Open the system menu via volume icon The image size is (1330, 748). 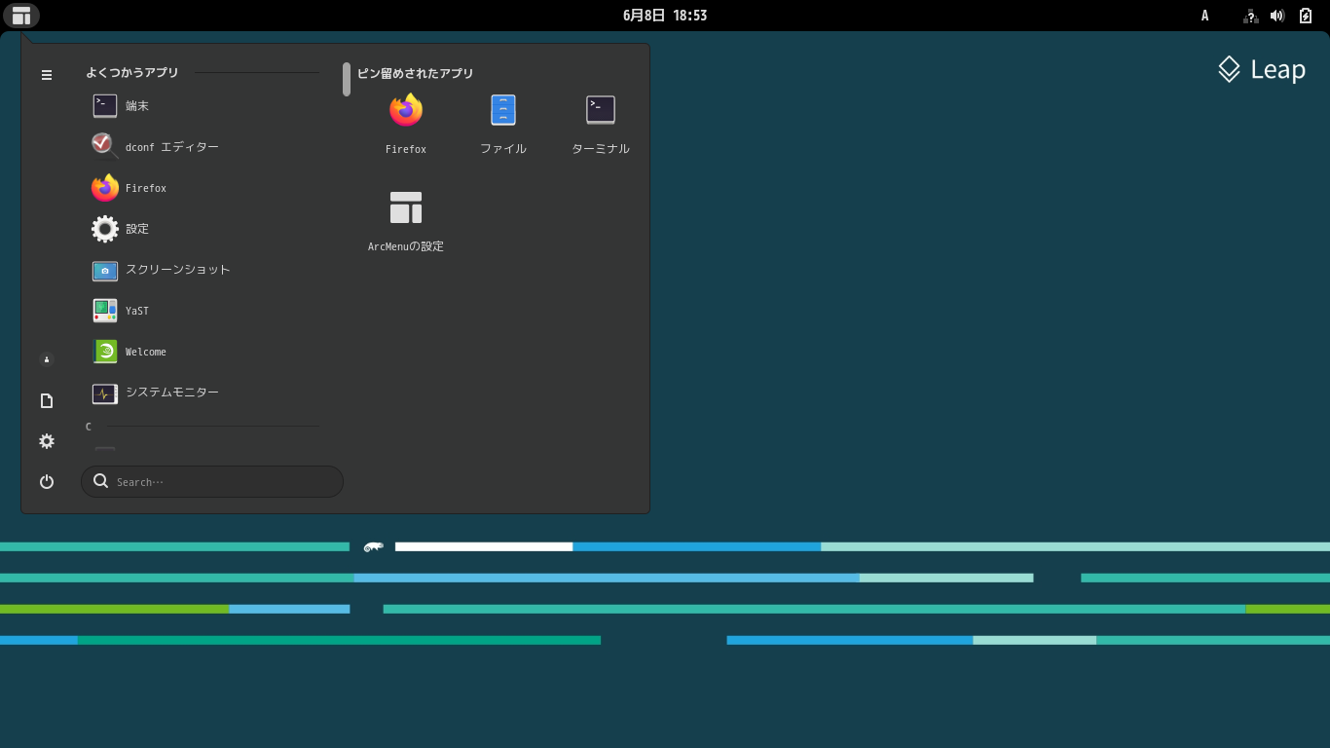click(x=1277, y=16)
